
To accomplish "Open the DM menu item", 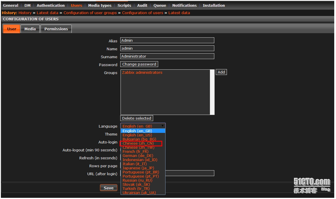I will pos(27,5).
